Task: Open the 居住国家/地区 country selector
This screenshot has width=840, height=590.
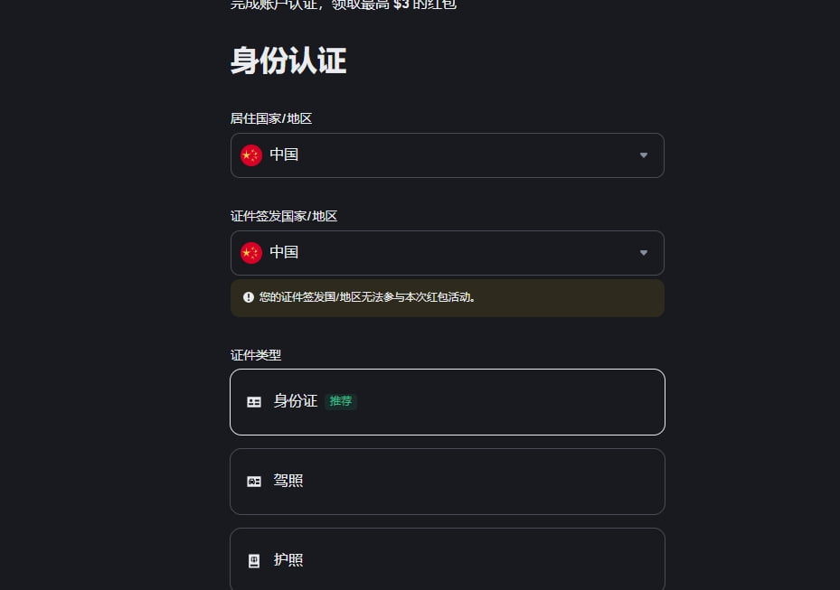Action: point(447,155)
